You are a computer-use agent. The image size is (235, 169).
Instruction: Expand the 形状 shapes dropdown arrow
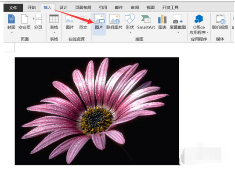click(130, 32)
